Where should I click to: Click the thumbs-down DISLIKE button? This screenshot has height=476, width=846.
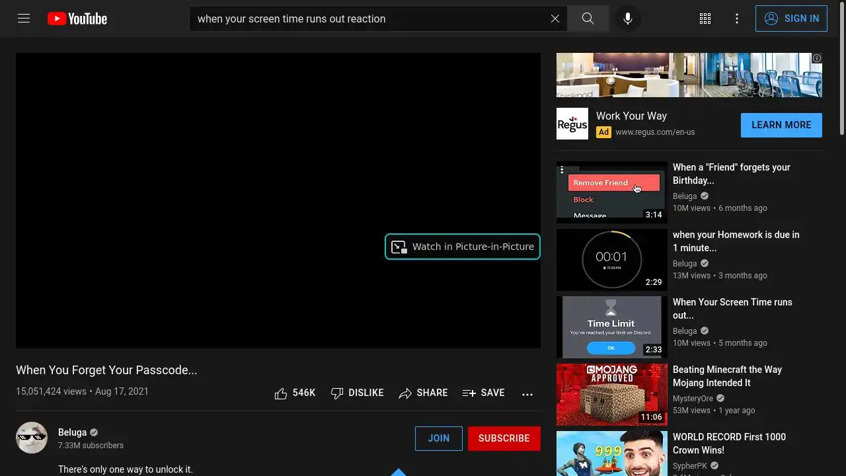point(357,393)
